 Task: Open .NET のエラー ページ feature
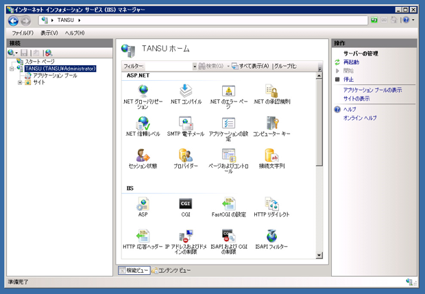click(x=228, y=97)
